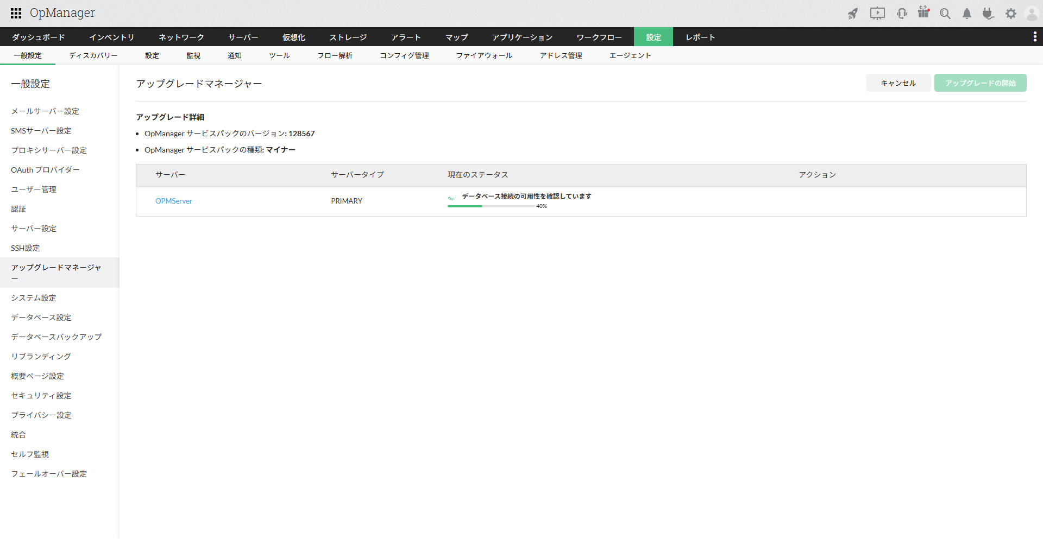Screen dimensions: 1043x539
Task: Open the apps grid launcher icon
Action: pos(16,13)
